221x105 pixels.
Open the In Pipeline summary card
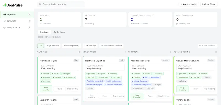tap(105, 19)
